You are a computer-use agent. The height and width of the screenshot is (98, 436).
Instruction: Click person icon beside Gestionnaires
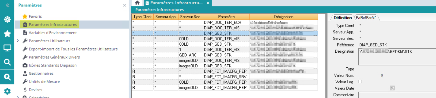pyautogui.click(x=25, y=73)
